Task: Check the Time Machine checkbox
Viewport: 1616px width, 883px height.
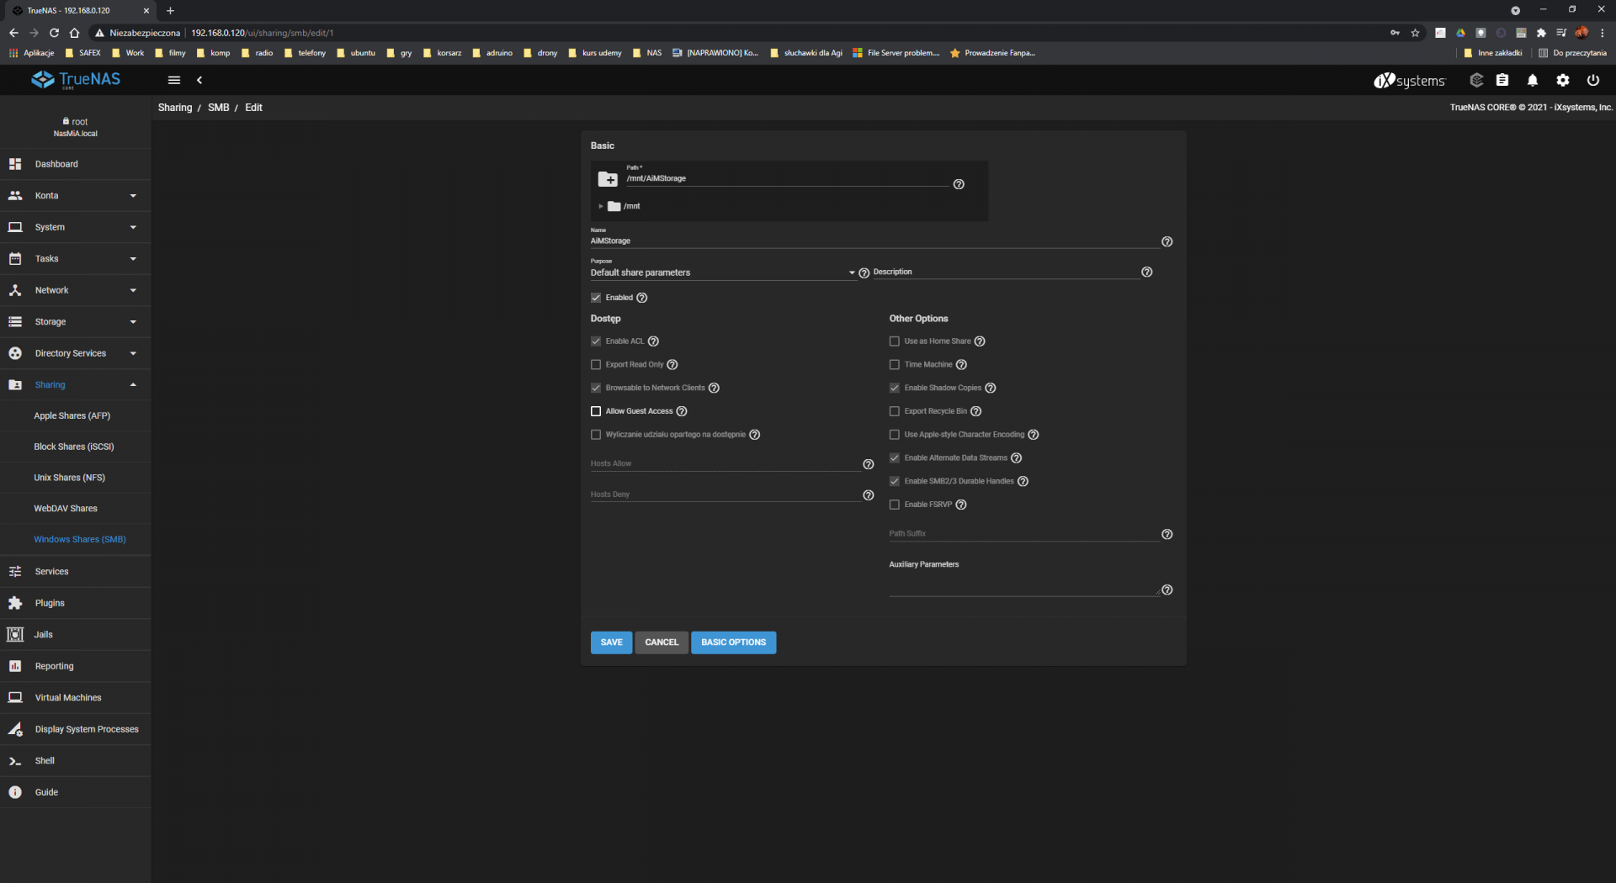Action: tap(895, 365)
